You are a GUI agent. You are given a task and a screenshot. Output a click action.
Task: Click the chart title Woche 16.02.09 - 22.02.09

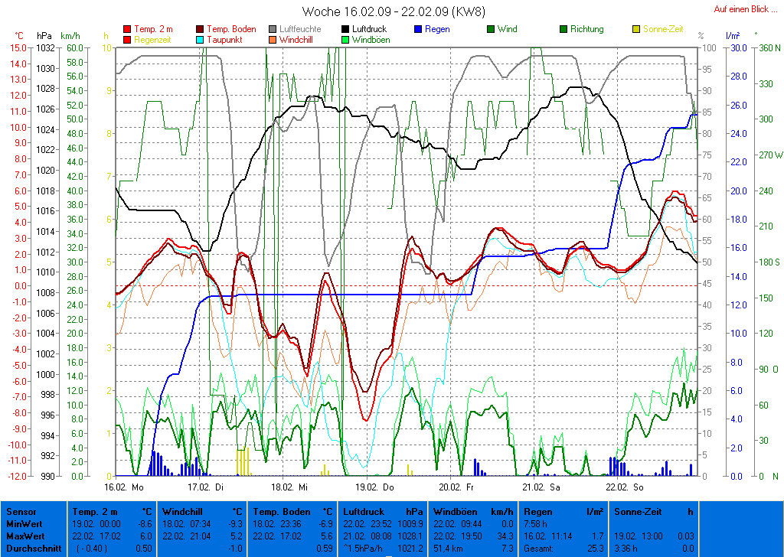pos(393,11)
